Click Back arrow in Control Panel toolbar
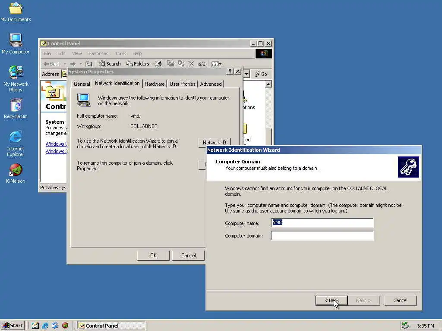This screenshot has height=331, width=442. click(x=52, y=64)
